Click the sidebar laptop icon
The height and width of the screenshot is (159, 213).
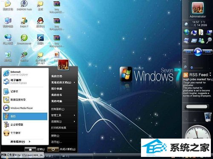pos(186,41)
